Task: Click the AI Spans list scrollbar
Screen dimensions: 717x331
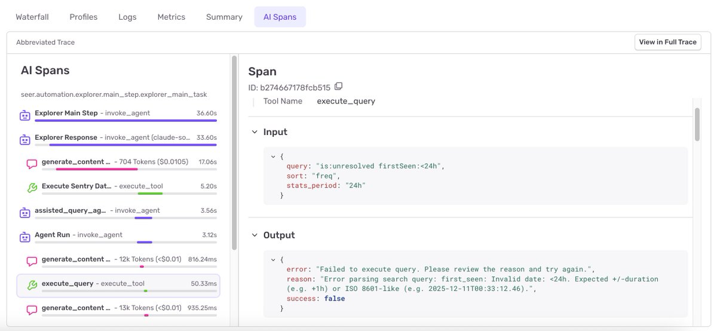Action: (x=234, y=152)
